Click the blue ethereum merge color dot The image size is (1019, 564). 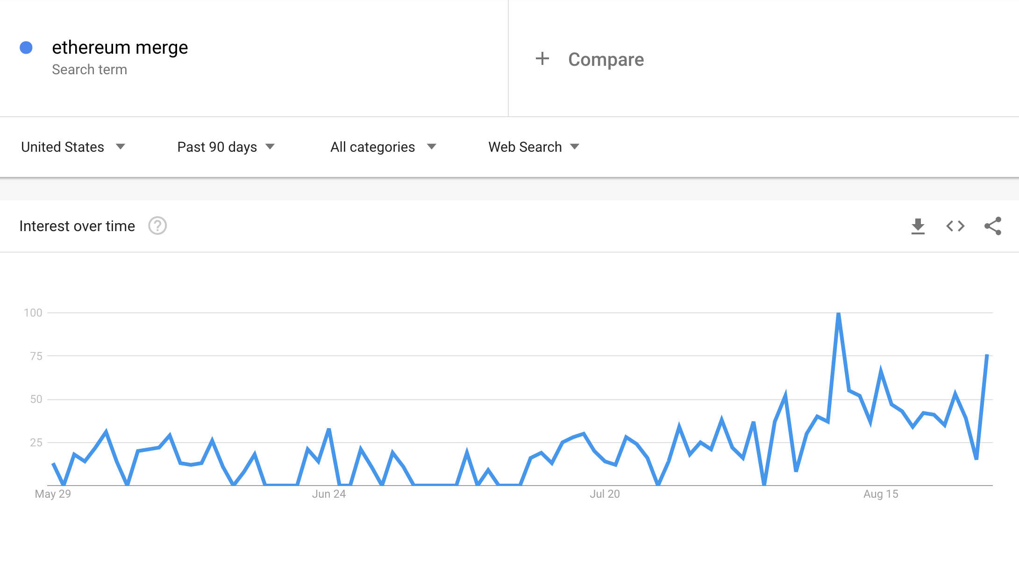tap(26, 48)
